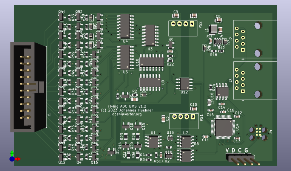The height and width of the screenshot is (171, 291).
Task: Click the U7 chip package
Action: 186,142
